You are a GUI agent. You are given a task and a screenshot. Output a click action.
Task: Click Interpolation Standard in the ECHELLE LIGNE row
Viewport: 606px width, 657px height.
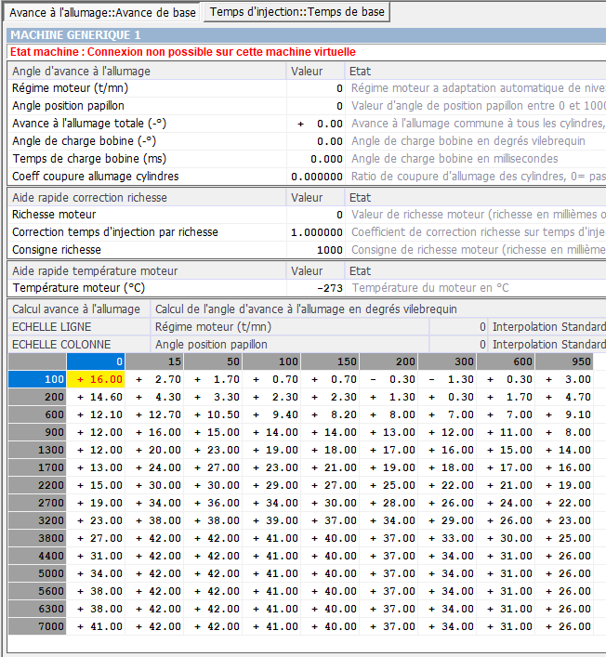click(x=547, y=326)
